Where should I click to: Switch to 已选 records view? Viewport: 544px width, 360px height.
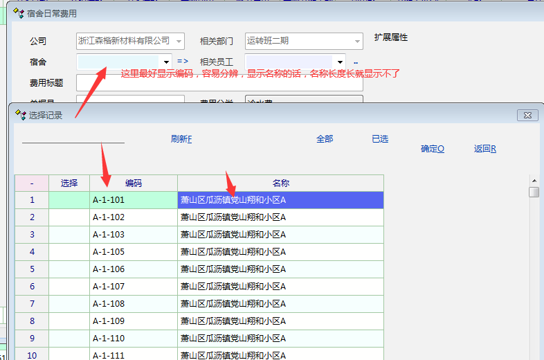pos(380,139)
